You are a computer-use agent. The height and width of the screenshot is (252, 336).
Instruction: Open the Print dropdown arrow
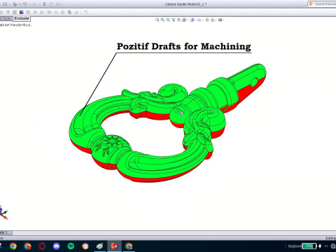pyautogui.click(x=20, y=4)
